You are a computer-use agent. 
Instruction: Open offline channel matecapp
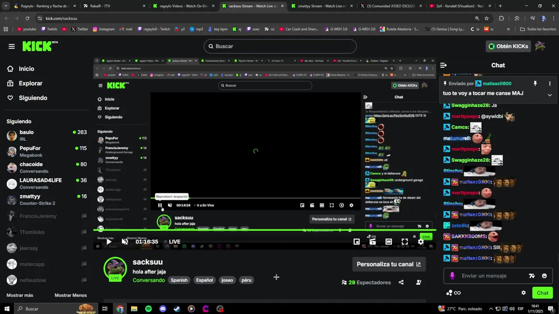[46, 264]
